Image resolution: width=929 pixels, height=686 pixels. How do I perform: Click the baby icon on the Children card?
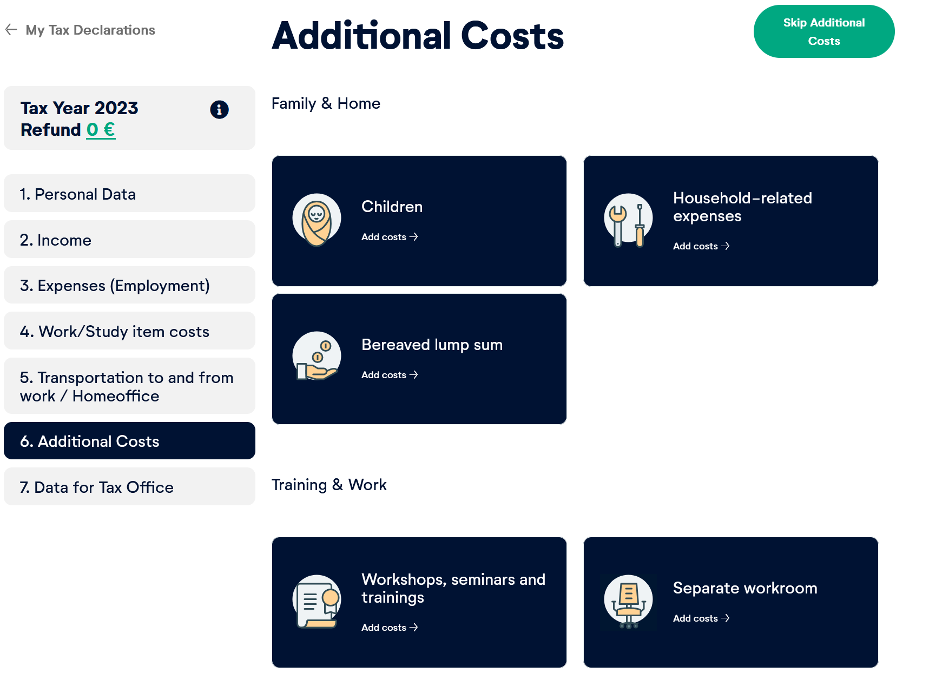tap(317, 219)
